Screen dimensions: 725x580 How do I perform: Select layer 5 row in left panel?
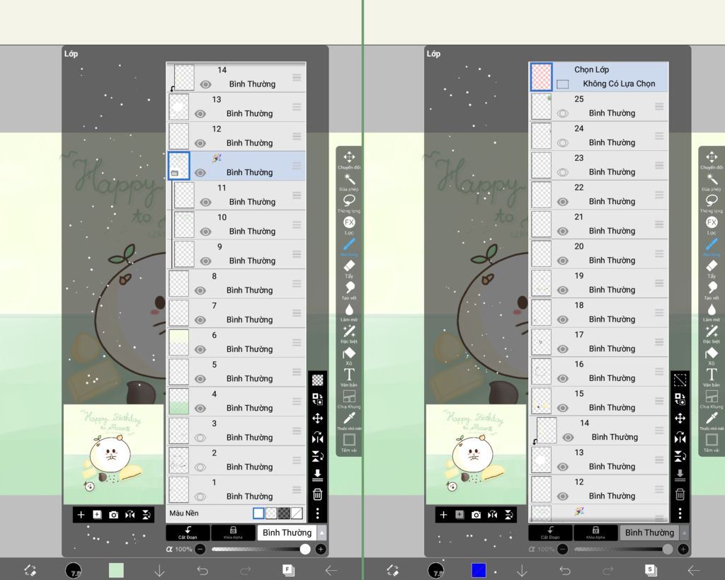click(236, 372)
